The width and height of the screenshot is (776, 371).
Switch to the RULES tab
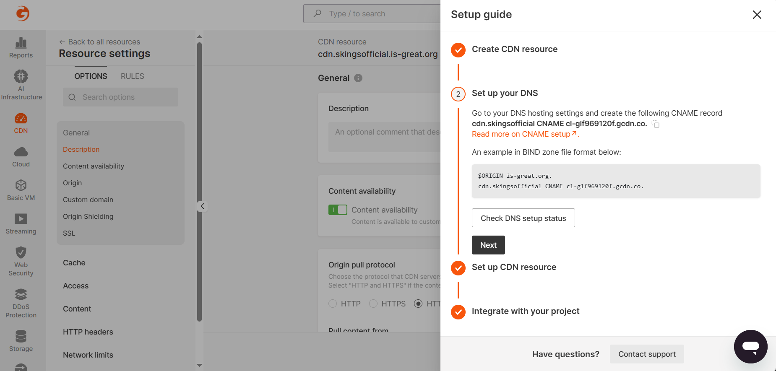[132, 76]
